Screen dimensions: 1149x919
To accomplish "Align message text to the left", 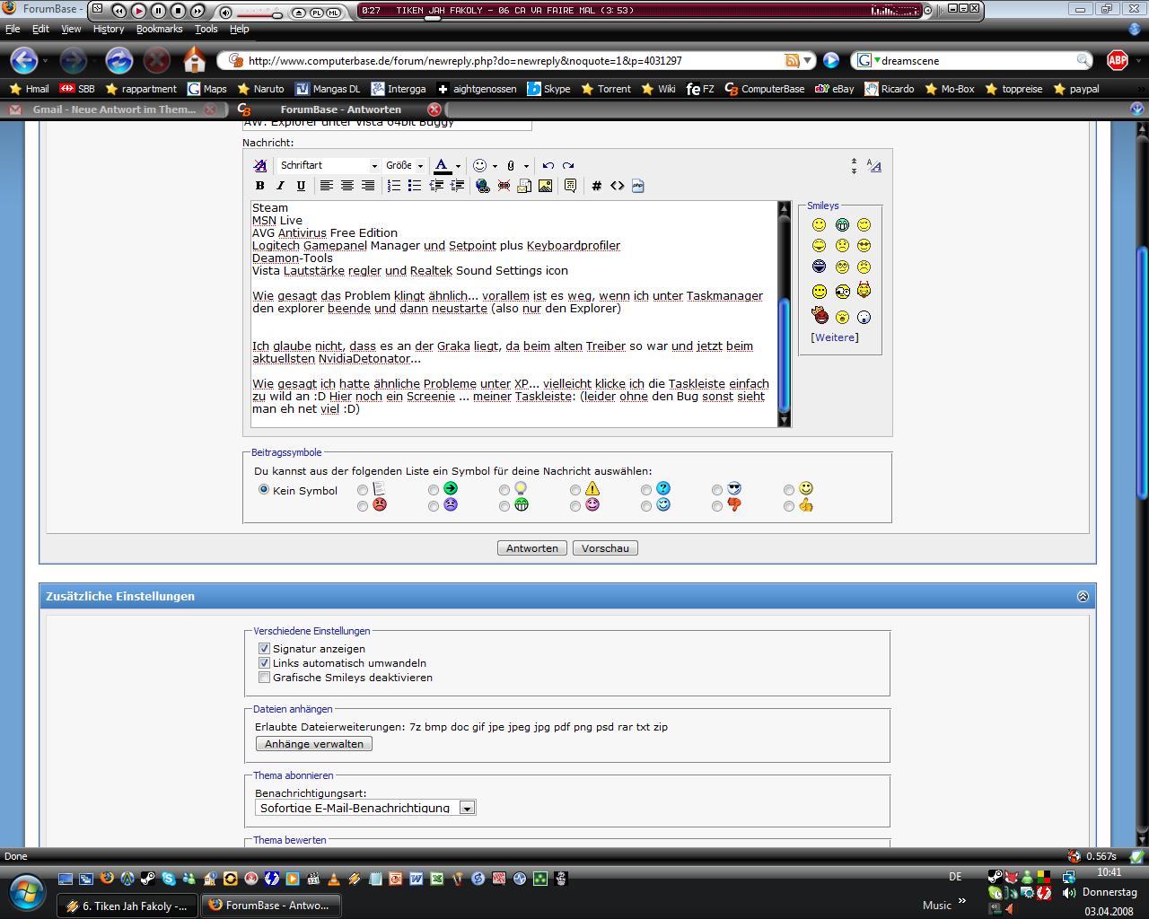I will (327, 186).
